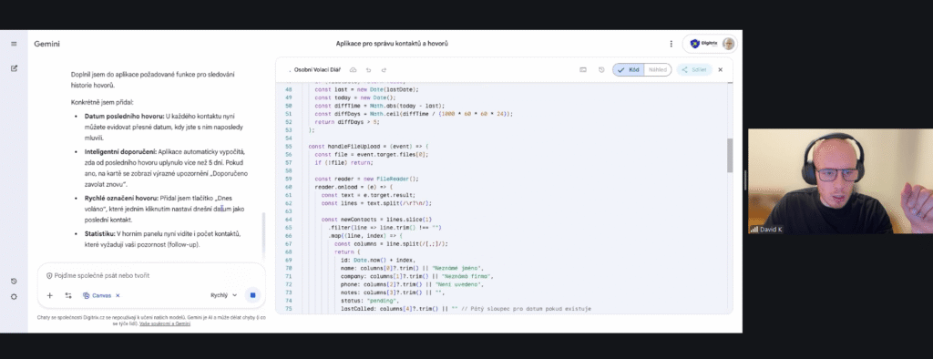The height and width of the screenshot is (359, 933).
Task: Switch the canvas view to Kód
Action: 629,69
